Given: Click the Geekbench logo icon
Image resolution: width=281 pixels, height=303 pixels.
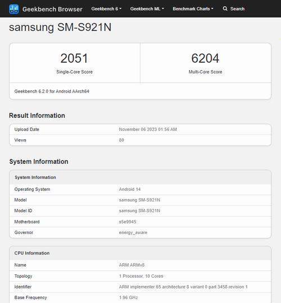Looking at the screenshot, I should 13,9.
